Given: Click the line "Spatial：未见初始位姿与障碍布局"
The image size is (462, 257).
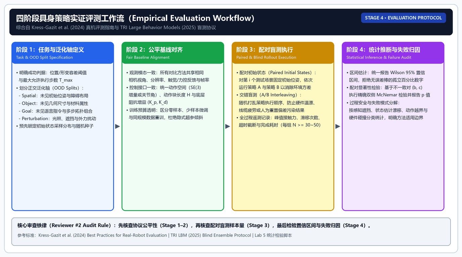Looking at the screenshot, I should pos(53,96).
